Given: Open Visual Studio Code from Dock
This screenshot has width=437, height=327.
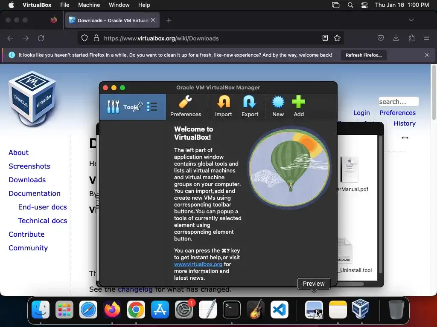Looking at the screenshot, I should (279, 310).
